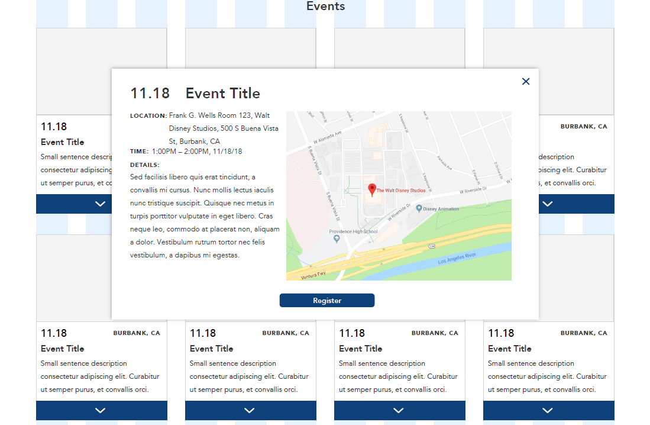Expand the second card chevron in bottom row
The width and height of the screenshot is (650, 425).
(250, 410)
